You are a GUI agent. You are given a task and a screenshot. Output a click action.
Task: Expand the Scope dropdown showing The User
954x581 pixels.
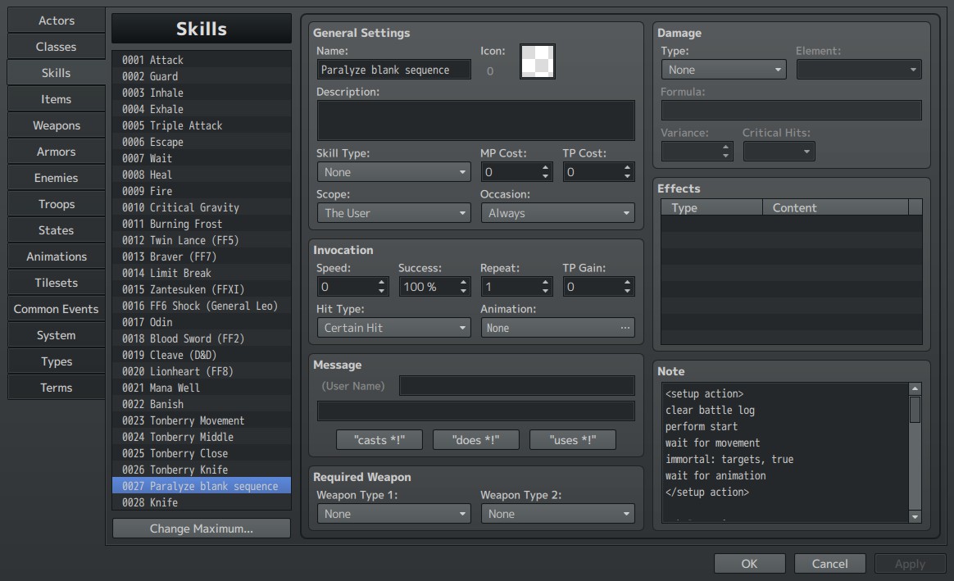pos(393,213)
